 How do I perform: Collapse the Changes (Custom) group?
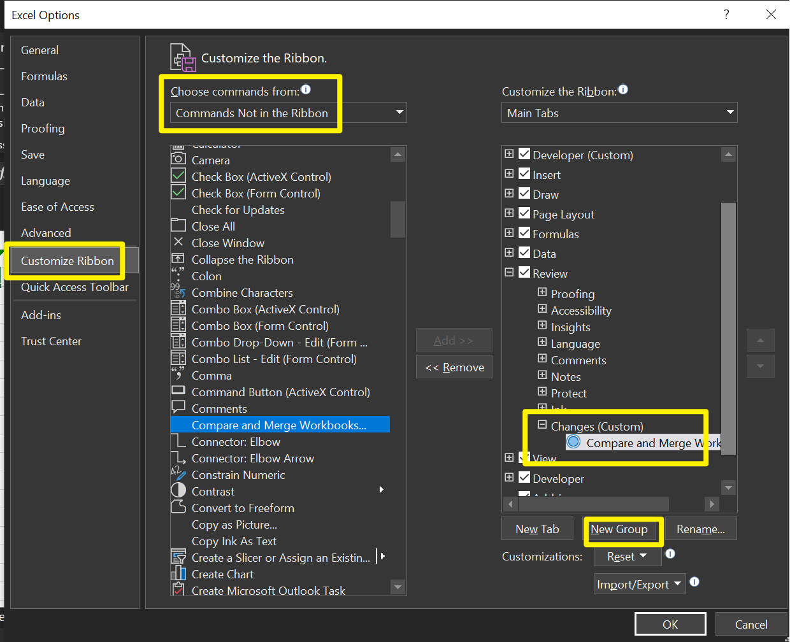point(542,425)
